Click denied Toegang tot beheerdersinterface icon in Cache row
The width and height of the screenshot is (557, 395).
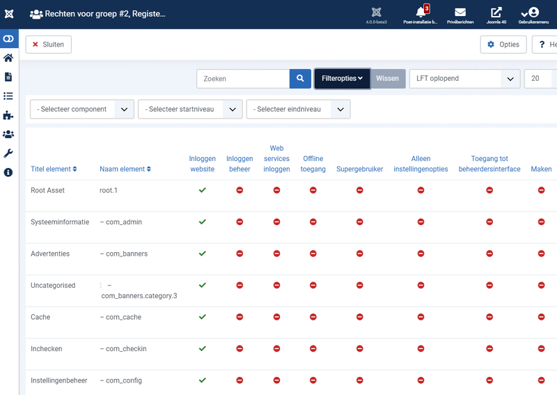coord(489,317)
